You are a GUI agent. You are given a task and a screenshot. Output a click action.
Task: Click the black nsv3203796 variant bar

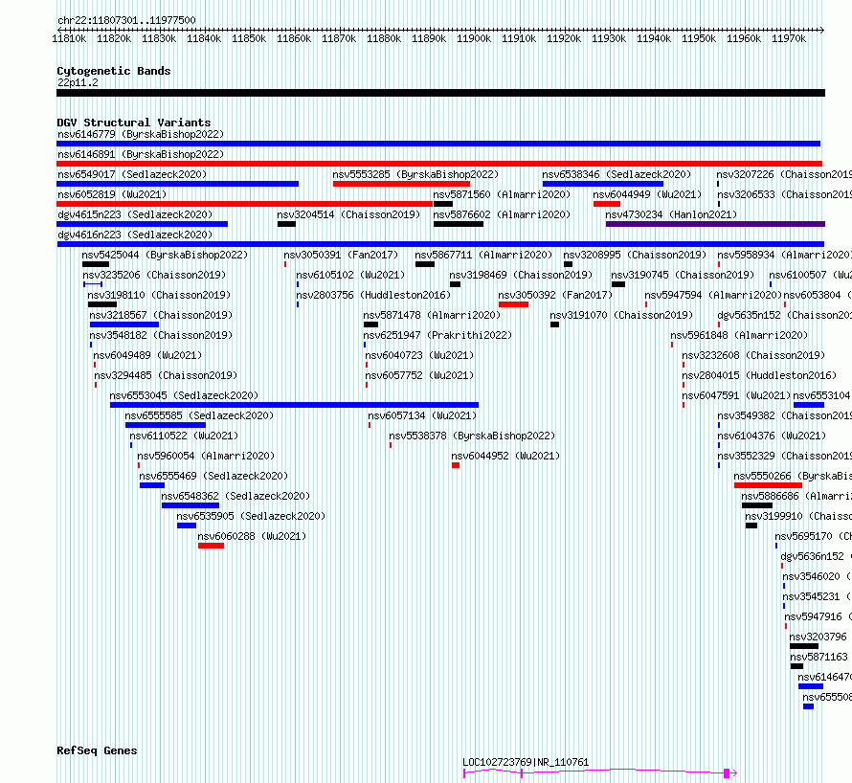803,646
